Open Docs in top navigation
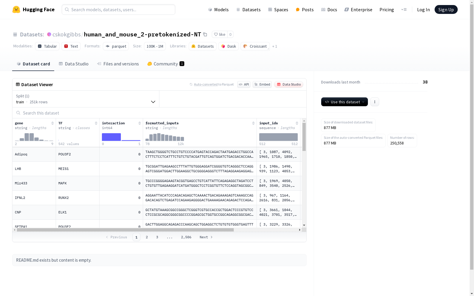The width and height of the screenshot is (474, 296). click(329, 9)
